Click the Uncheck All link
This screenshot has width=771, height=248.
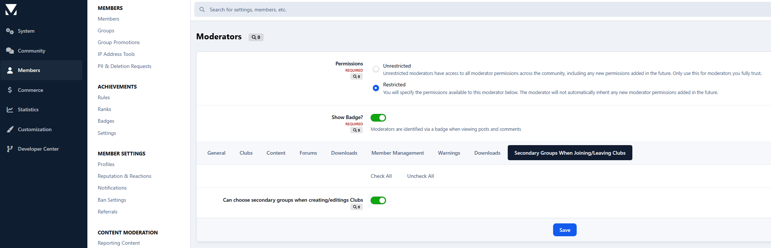420,176
